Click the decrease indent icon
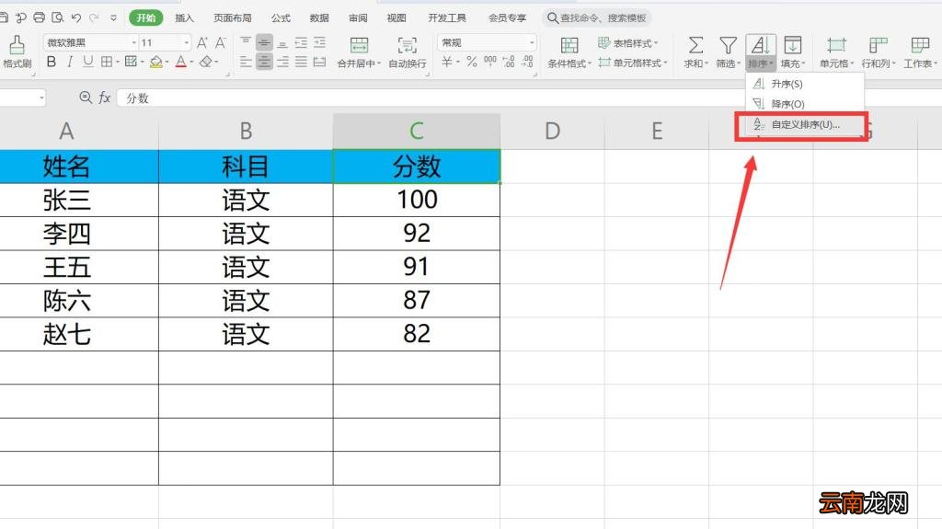The height and width of the screenshot is (529, 942). click(x=301, y=42)
